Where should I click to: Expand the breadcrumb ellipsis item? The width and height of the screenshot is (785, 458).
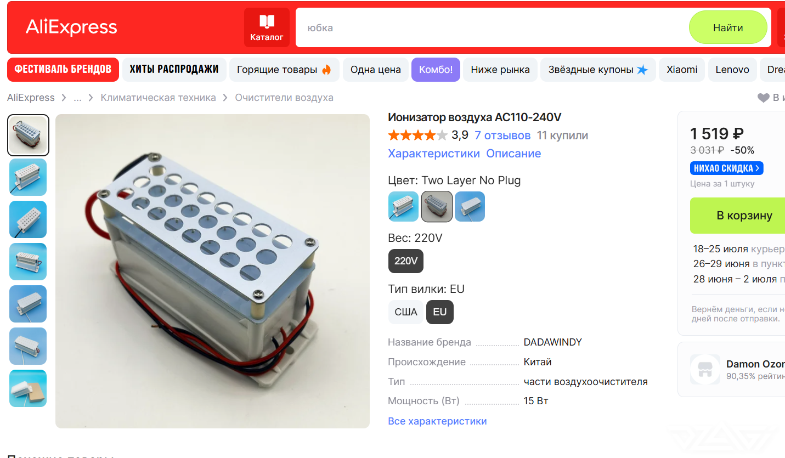(77, 98)
